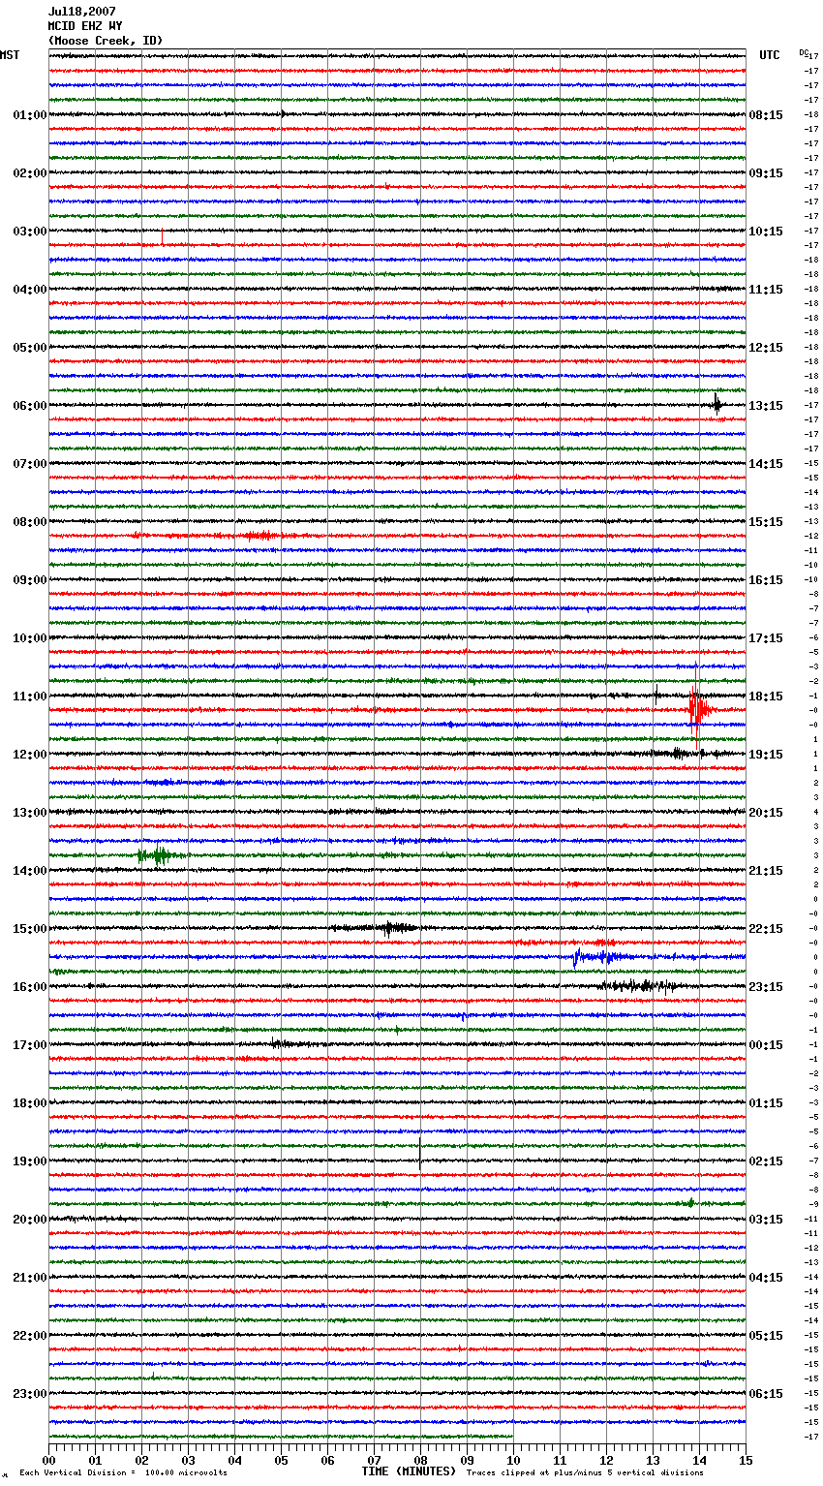Select the 11:00 MST time label
Viewport: 823px width, 1486px height.
point(30,697)
